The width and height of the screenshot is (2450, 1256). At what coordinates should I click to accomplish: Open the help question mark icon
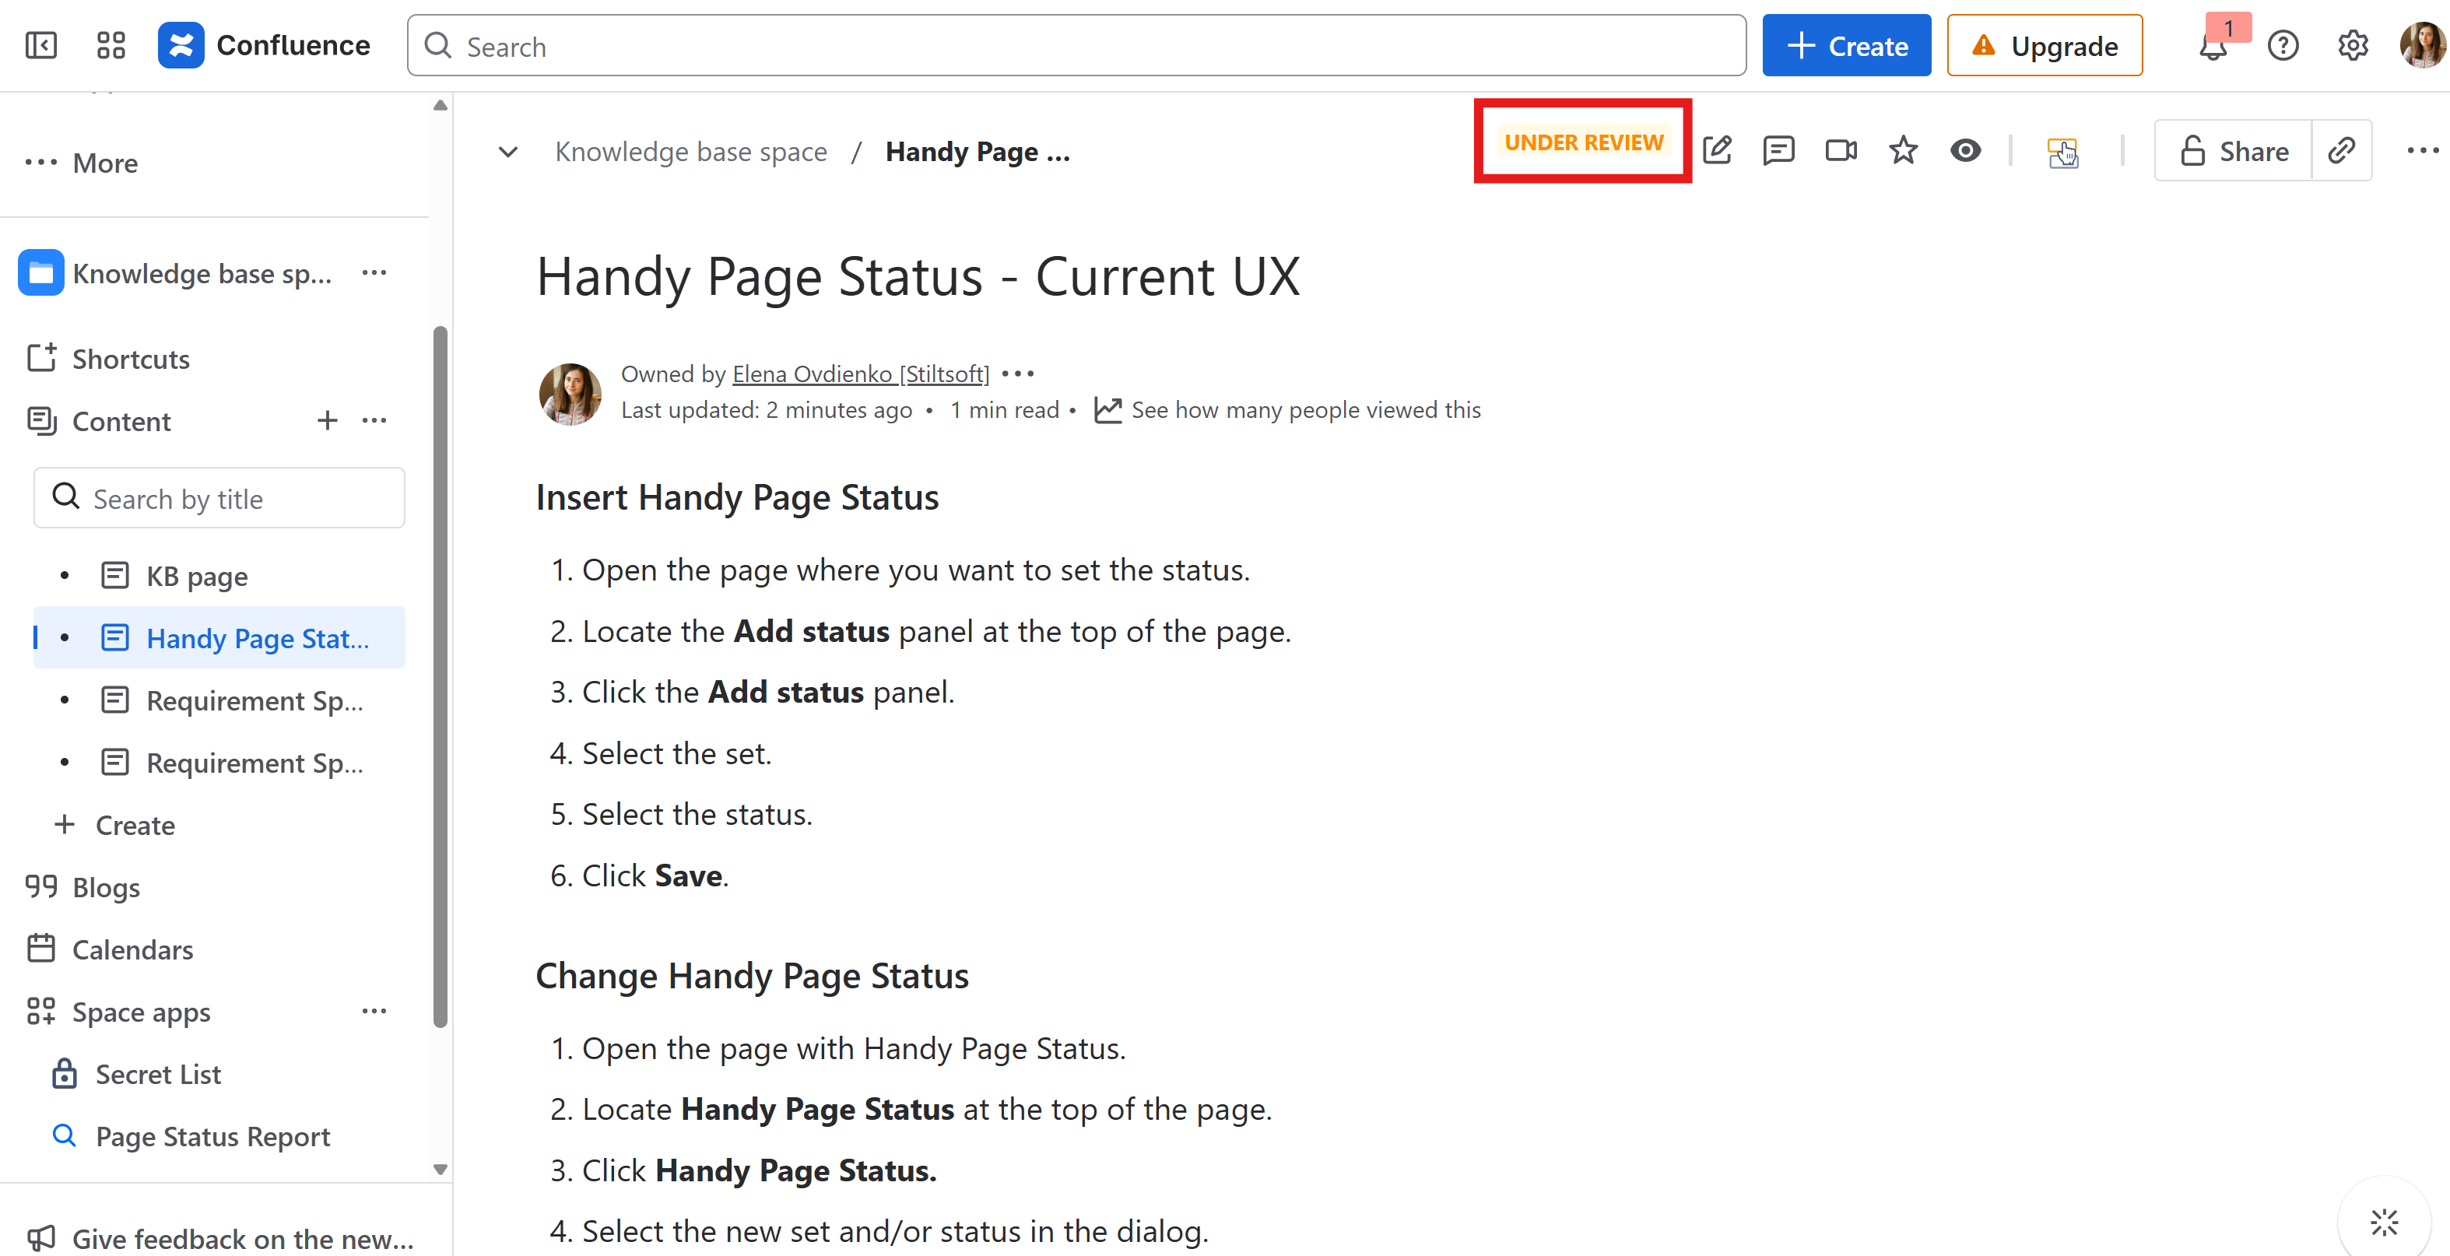tap(2283, 46)
